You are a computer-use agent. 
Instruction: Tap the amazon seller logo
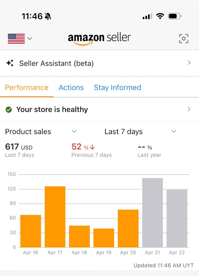pyautogui.click(x=99, y=39)
